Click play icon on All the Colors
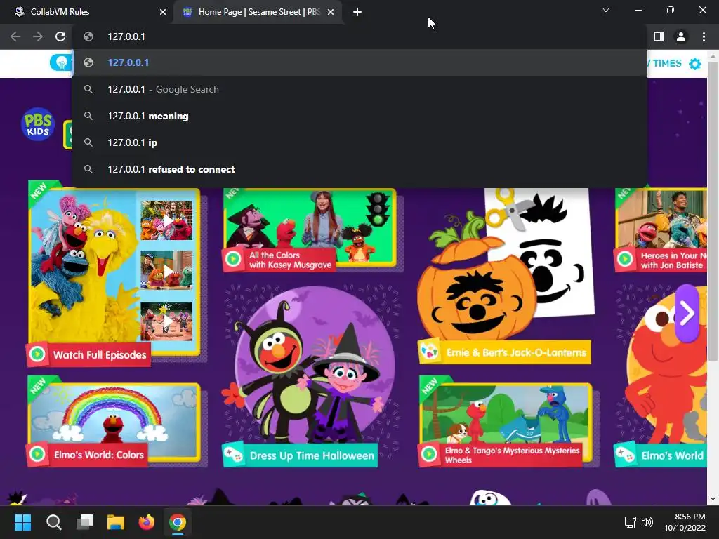This screenshot has width=719, height=539. click(x=233, y=260)
